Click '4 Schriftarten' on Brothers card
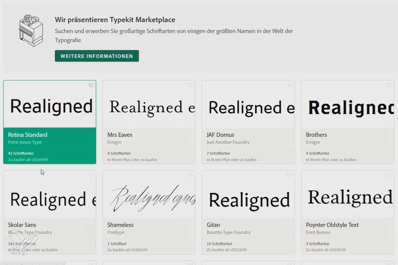 click(x=318, y=153)
